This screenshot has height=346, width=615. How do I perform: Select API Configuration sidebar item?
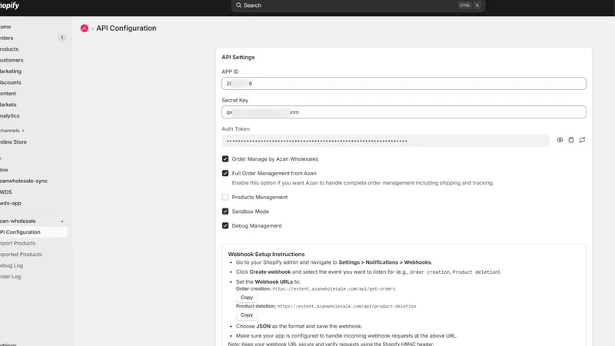[33, 232]
